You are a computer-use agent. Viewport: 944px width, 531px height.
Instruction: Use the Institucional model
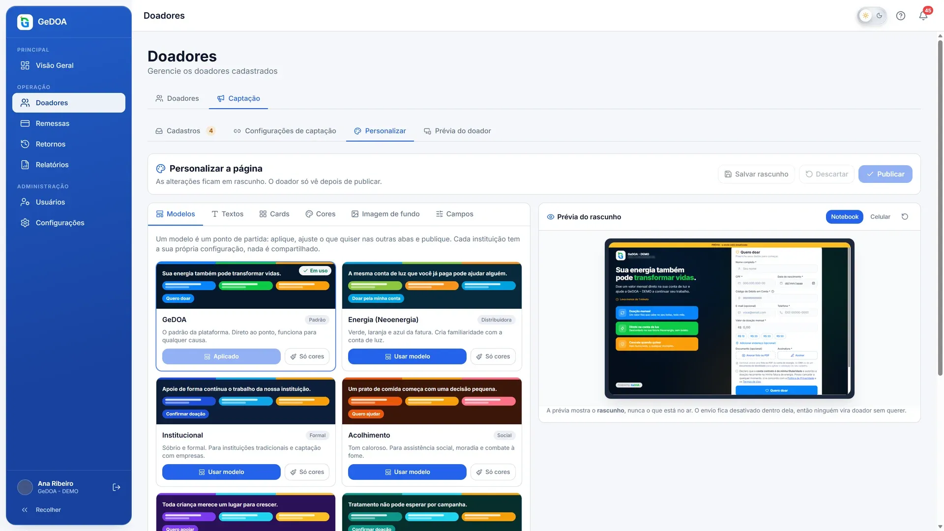(x=221, y=472)
